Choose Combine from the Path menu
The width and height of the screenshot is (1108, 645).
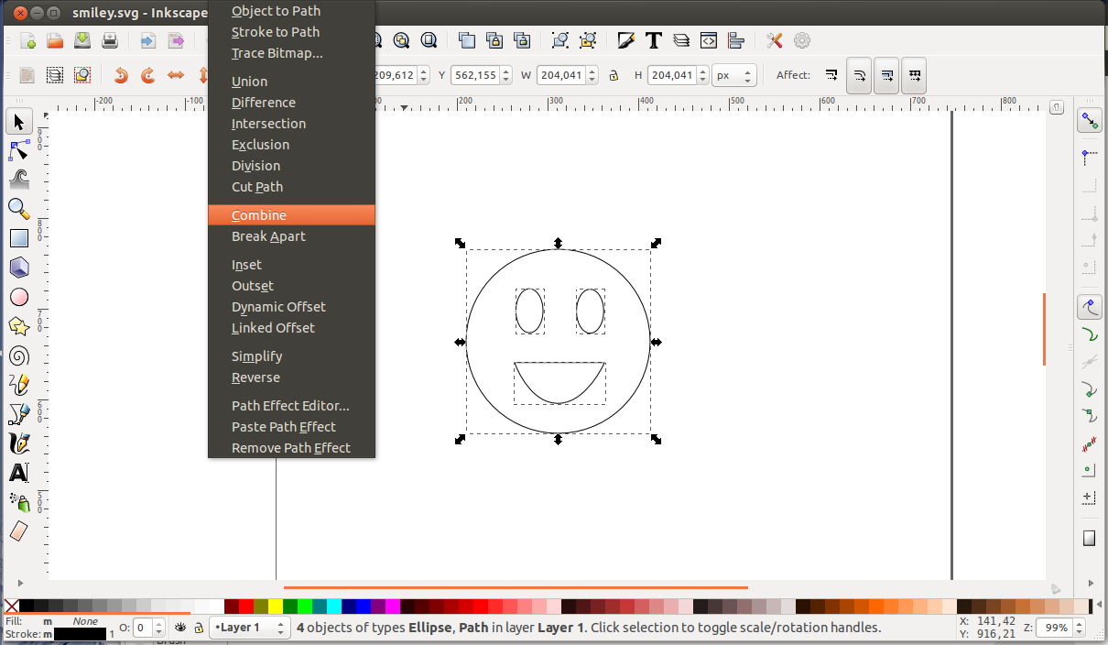tap(259, 215)
